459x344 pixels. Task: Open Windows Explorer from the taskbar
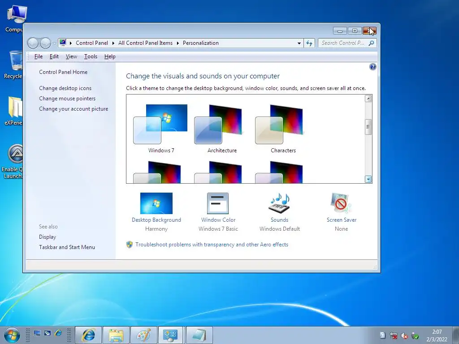tap(116, 335)
